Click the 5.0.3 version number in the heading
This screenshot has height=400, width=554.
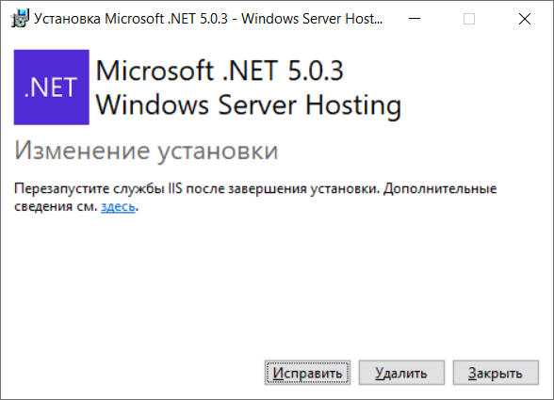[x=316, y=71]
